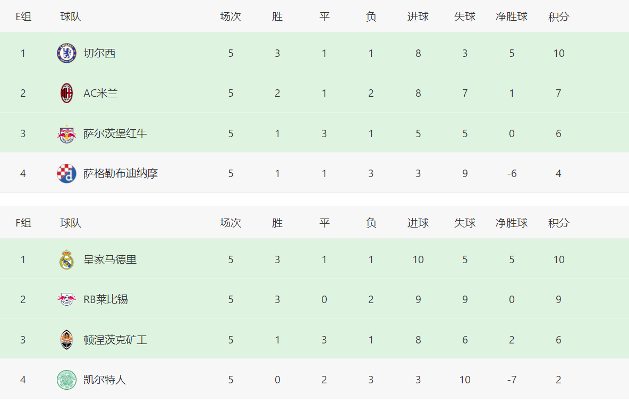The width and height of the screenshot is (629, 403).
Task: Click the 凯尔特人 team name
Action: pos(105,380)
